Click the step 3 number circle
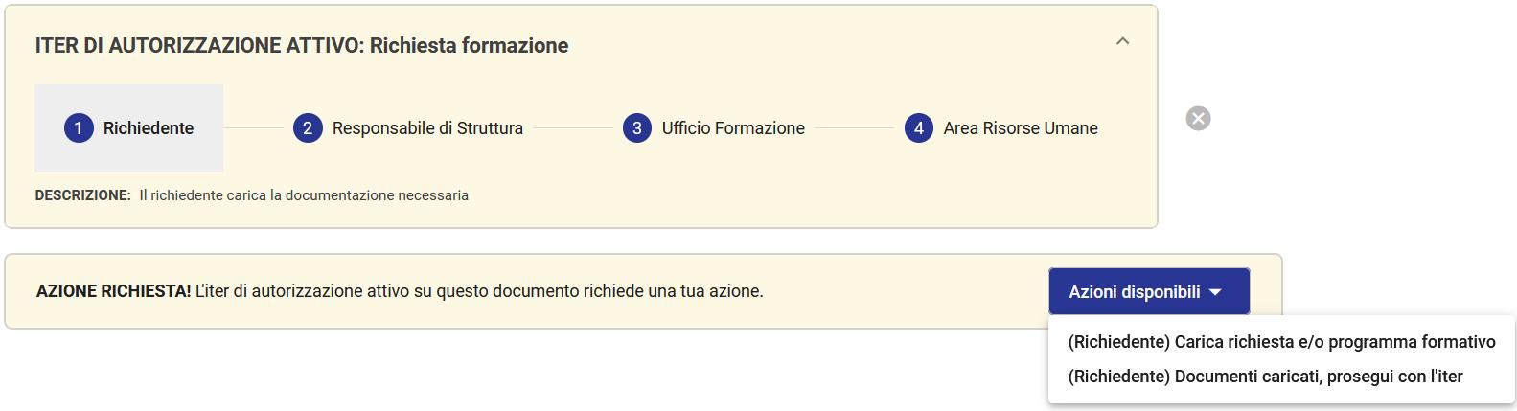The height and width of the screenshot is (411, 1517). 637,128
